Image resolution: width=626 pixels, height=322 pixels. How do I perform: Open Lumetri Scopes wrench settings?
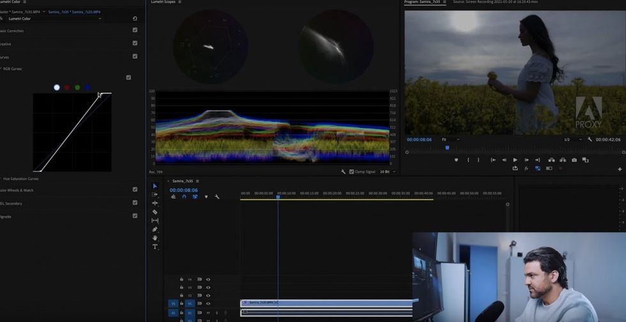pos(343,172)
